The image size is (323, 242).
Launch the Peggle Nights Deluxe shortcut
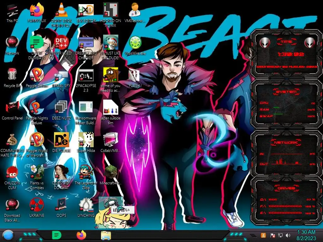(37, 112)
